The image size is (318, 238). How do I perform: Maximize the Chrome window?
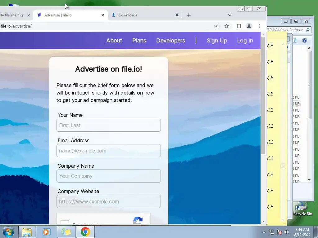click(x=248, y=9)
